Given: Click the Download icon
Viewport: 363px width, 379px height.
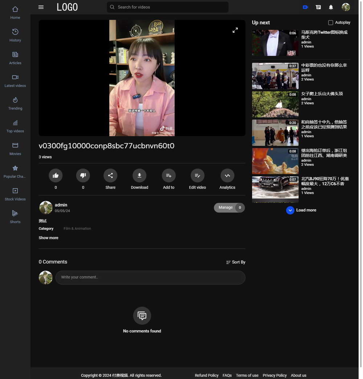Looking at the screenshot, I should (139, 176).
